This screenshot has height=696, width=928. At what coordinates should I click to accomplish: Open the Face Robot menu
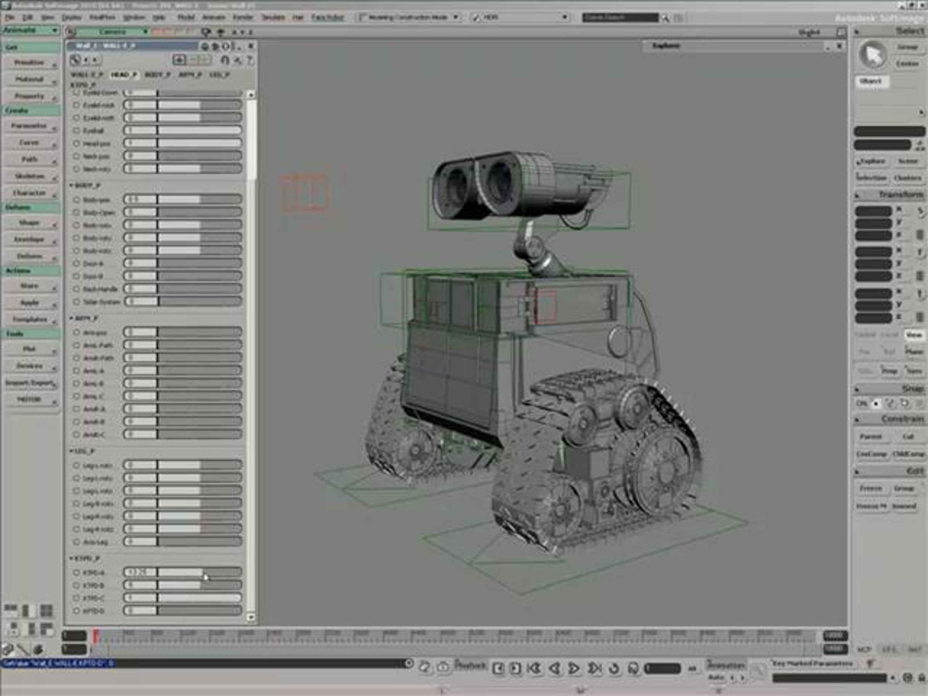click(x=328, y=17)
